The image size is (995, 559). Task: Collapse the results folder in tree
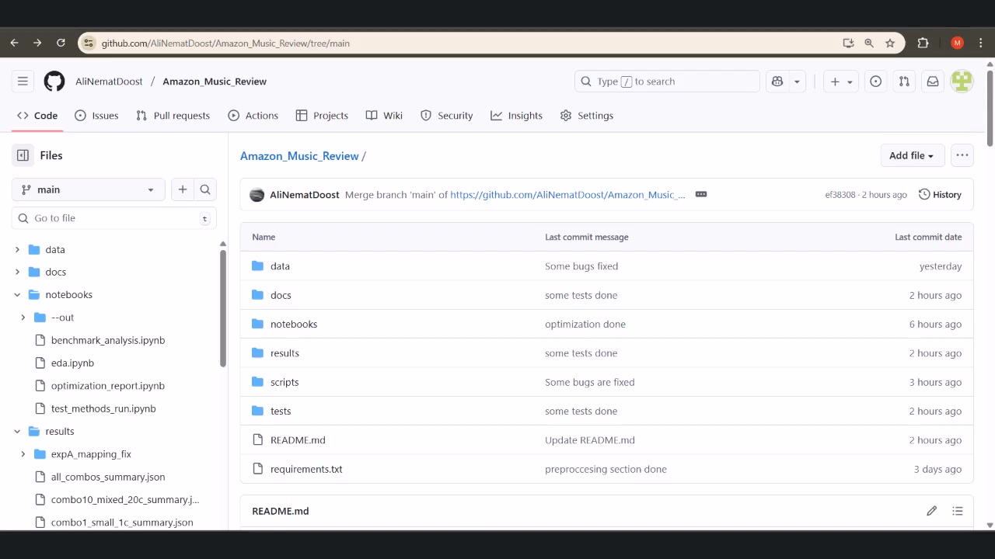pos(17,432)
